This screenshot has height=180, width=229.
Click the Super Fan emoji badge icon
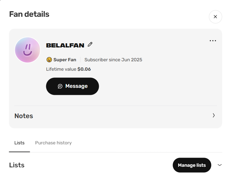click(x=49, y=60)
